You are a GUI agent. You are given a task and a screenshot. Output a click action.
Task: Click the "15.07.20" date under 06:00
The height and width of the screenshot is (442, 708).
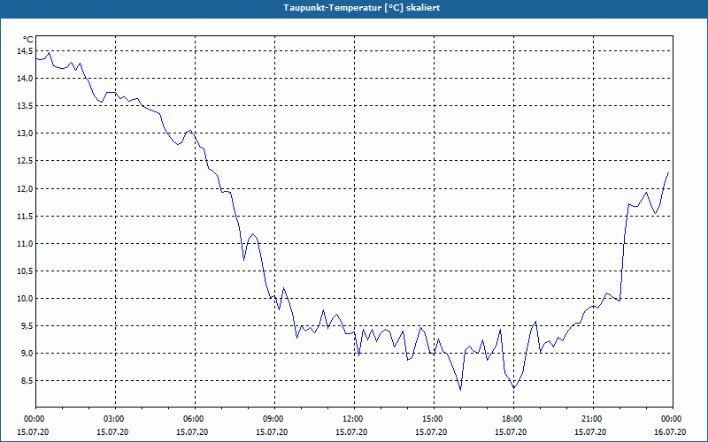[192, 432]
